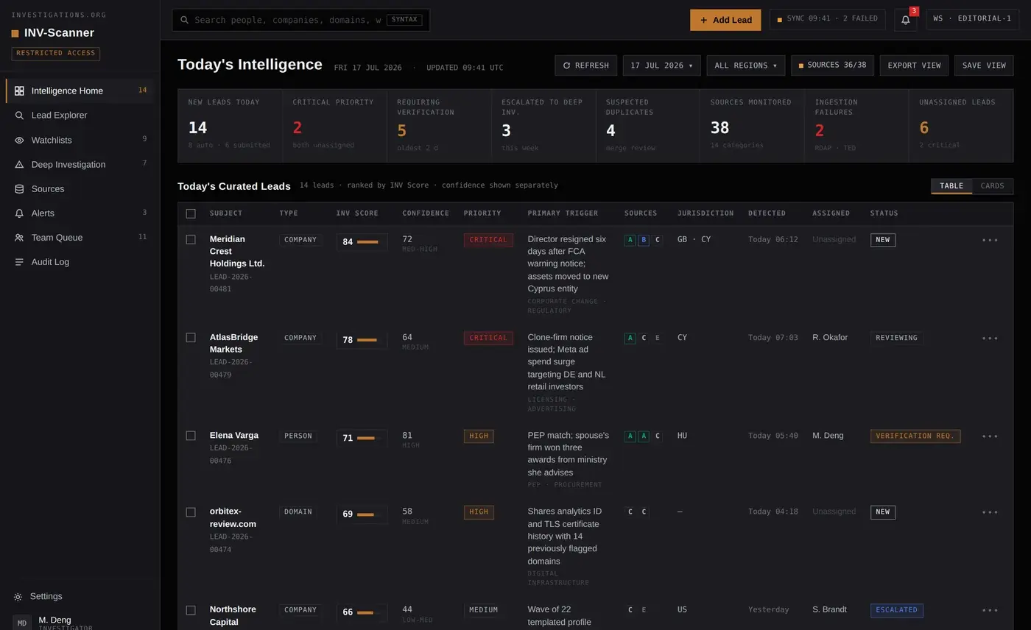The image size is (1031, 630).
Task: Click the SYNTAX hint in search bar
Action: [x=404, y=20]
